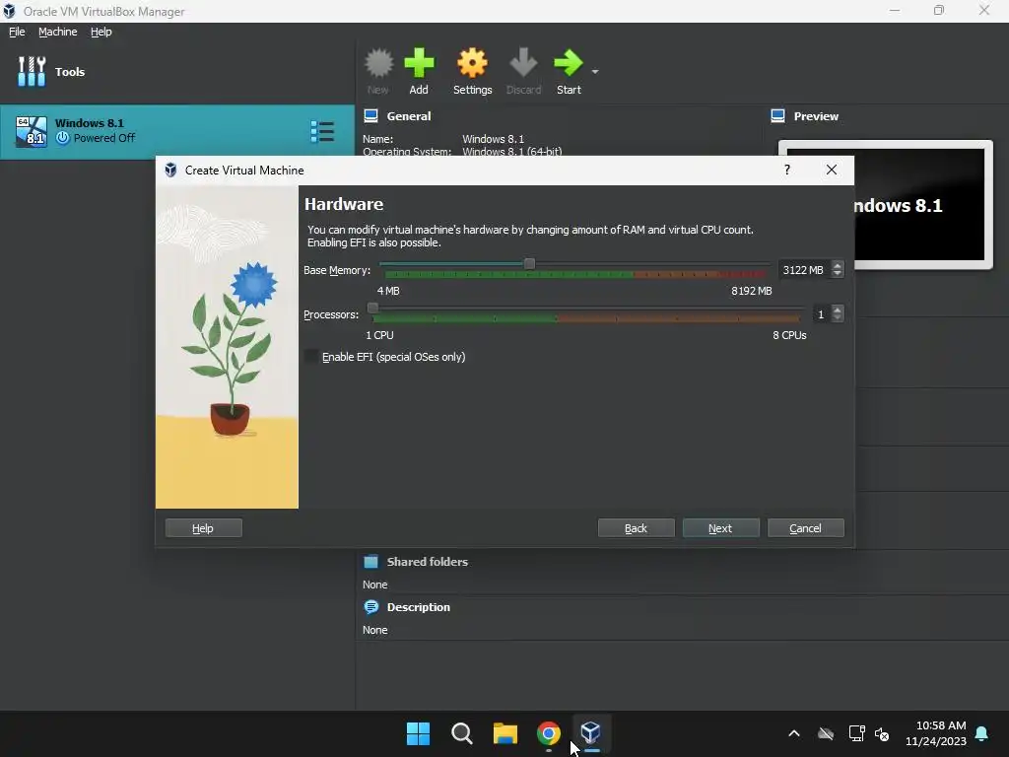Click the wizard question mark help icon

click(x=787, y=170)
